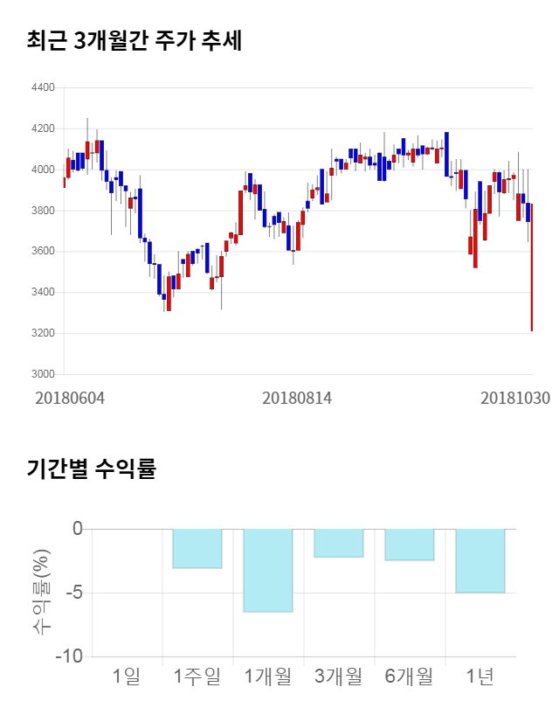Click the 1개월 axis label
This screenshot has height=708, width=559.
tap(268, 676)
